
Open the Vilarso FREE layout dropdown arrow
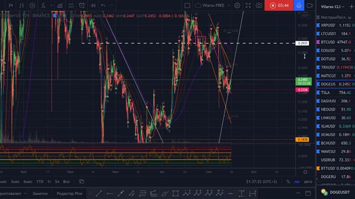pos(229,6)
